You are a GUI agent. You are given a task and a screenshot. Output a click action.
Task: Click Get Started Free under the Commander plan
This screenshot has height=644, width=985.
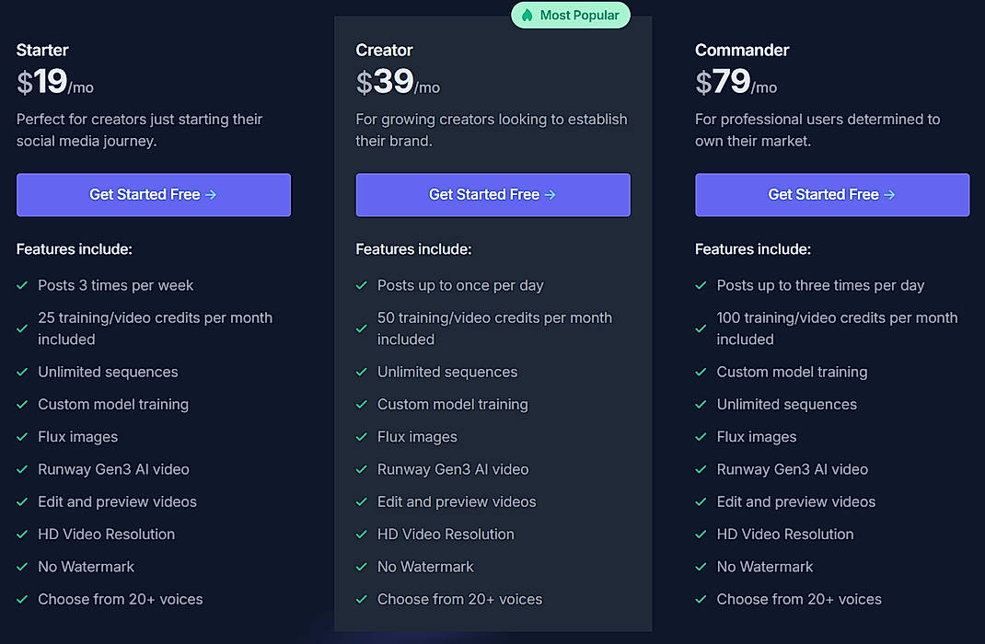[x=832, y=194]
